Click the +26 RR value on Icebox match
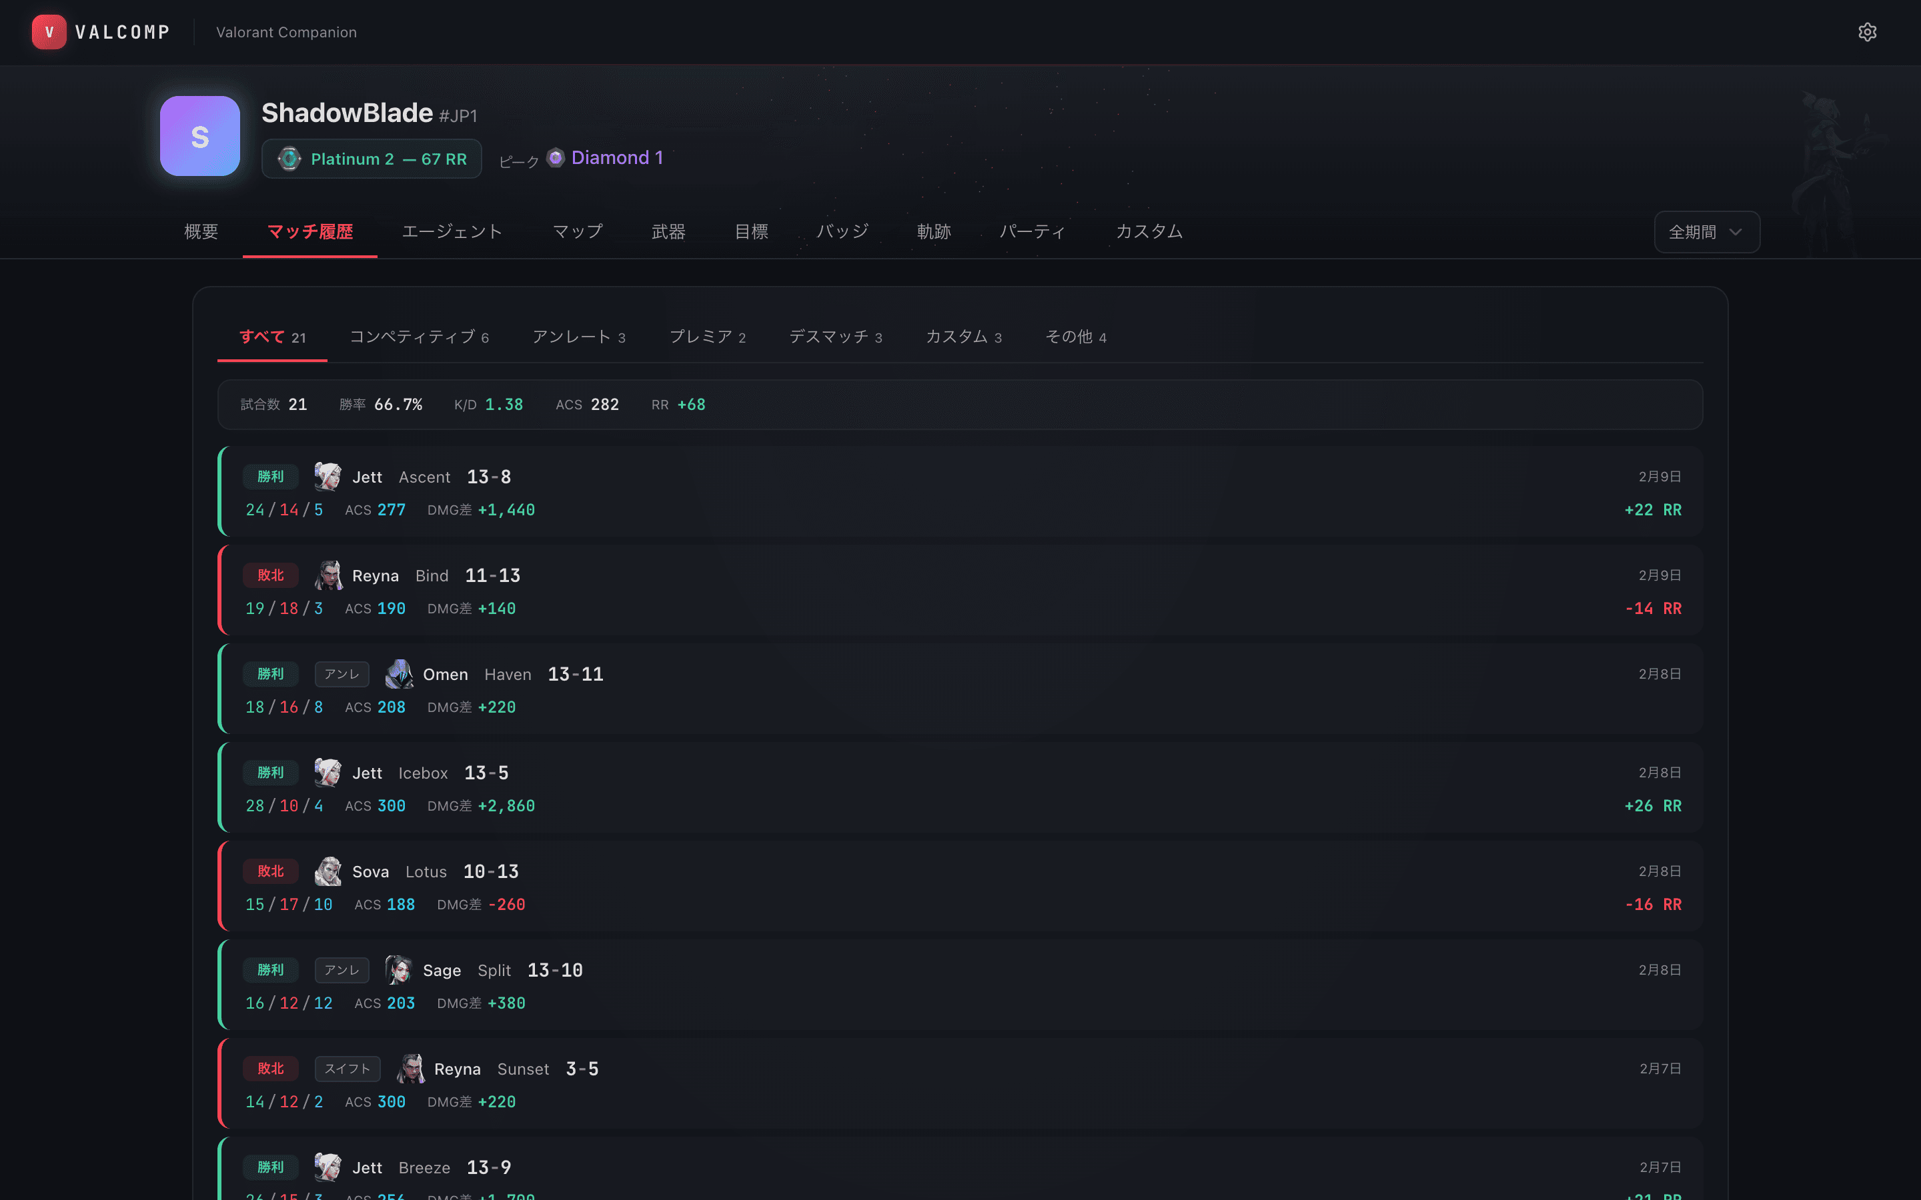 pyautogui.click(x=1653, y=805)
